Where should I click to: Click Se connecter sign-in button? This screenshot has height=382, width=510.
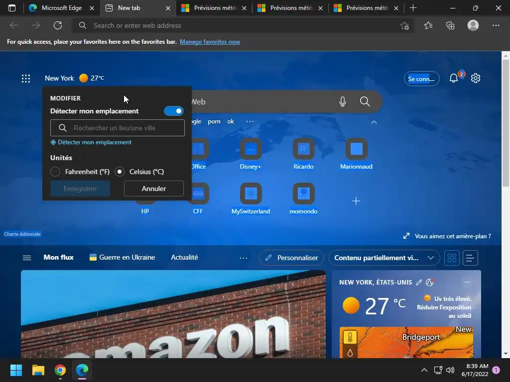coord(421,79)
